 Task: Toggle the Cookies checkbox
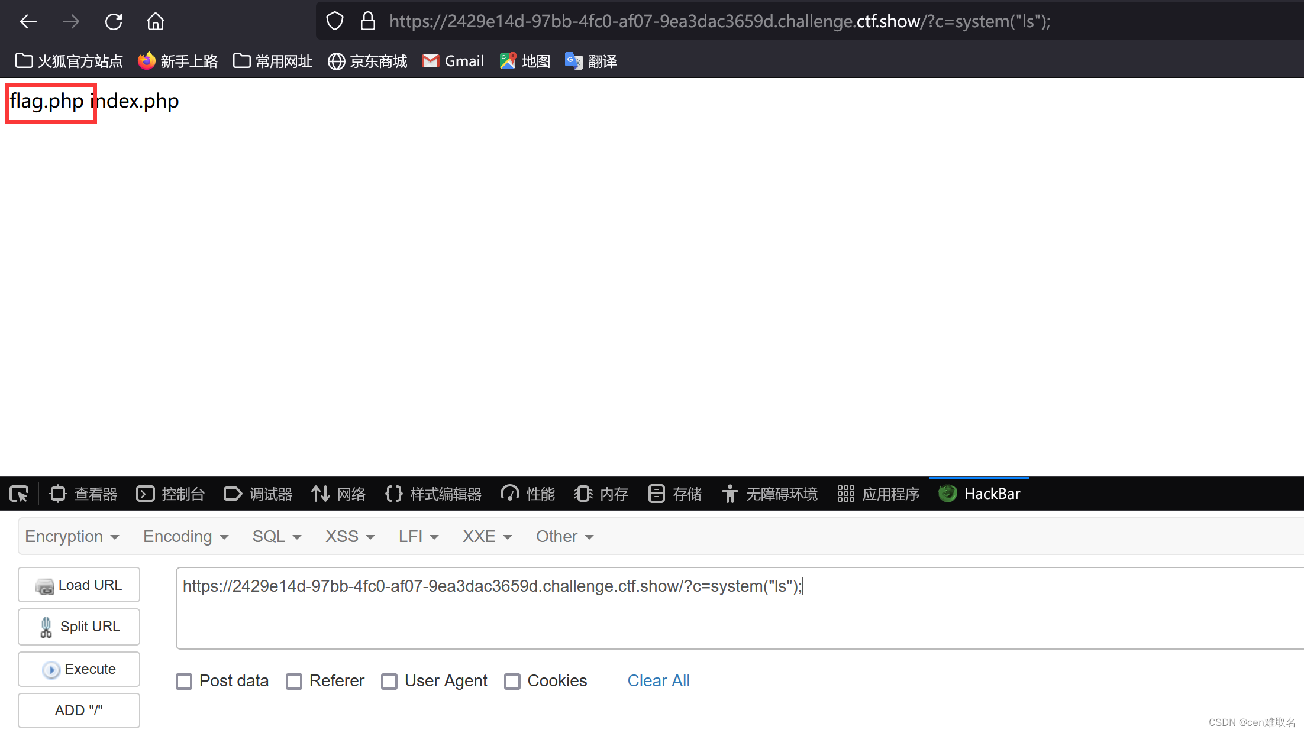pos(512,682)
